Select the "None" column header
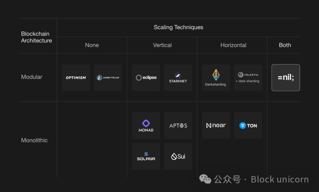The height and width of the screenshot is (192, 319). [x=92, y=45]
